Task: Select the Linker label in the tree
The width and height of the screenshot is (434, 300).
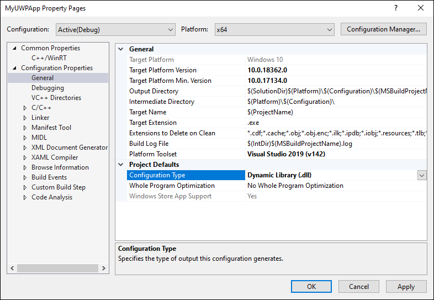Action: pos(40,118)
